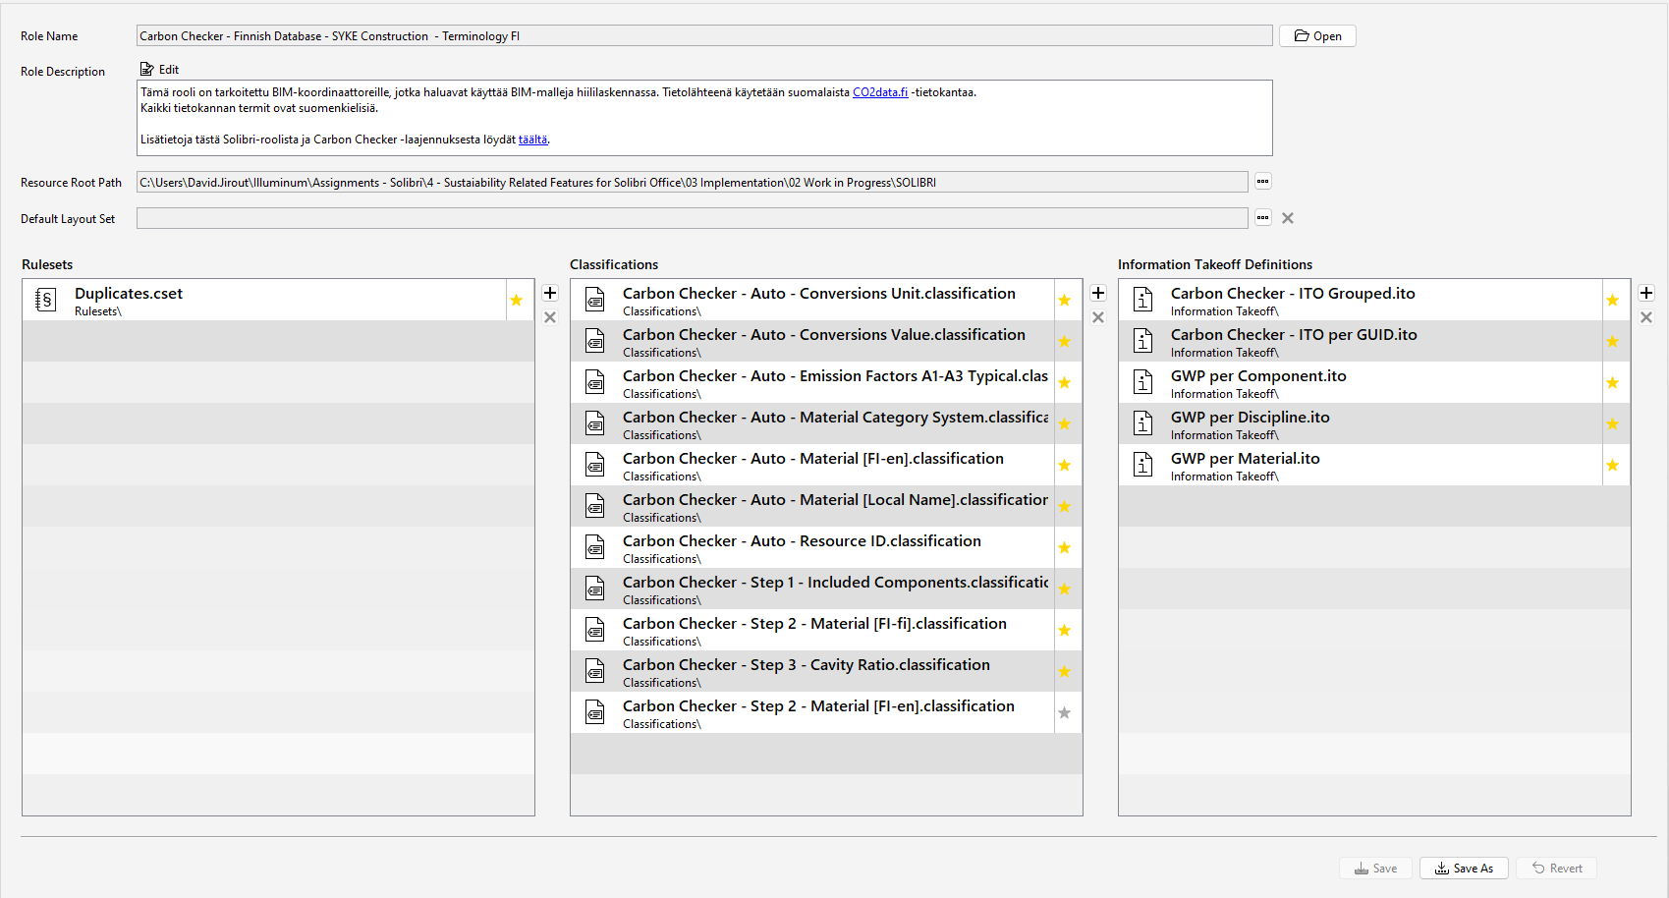Click the Edit icon above the role description
Image resolution: width=1669 pixels, height=898 pixels.
pyautogui.click(x=149, y=68)
